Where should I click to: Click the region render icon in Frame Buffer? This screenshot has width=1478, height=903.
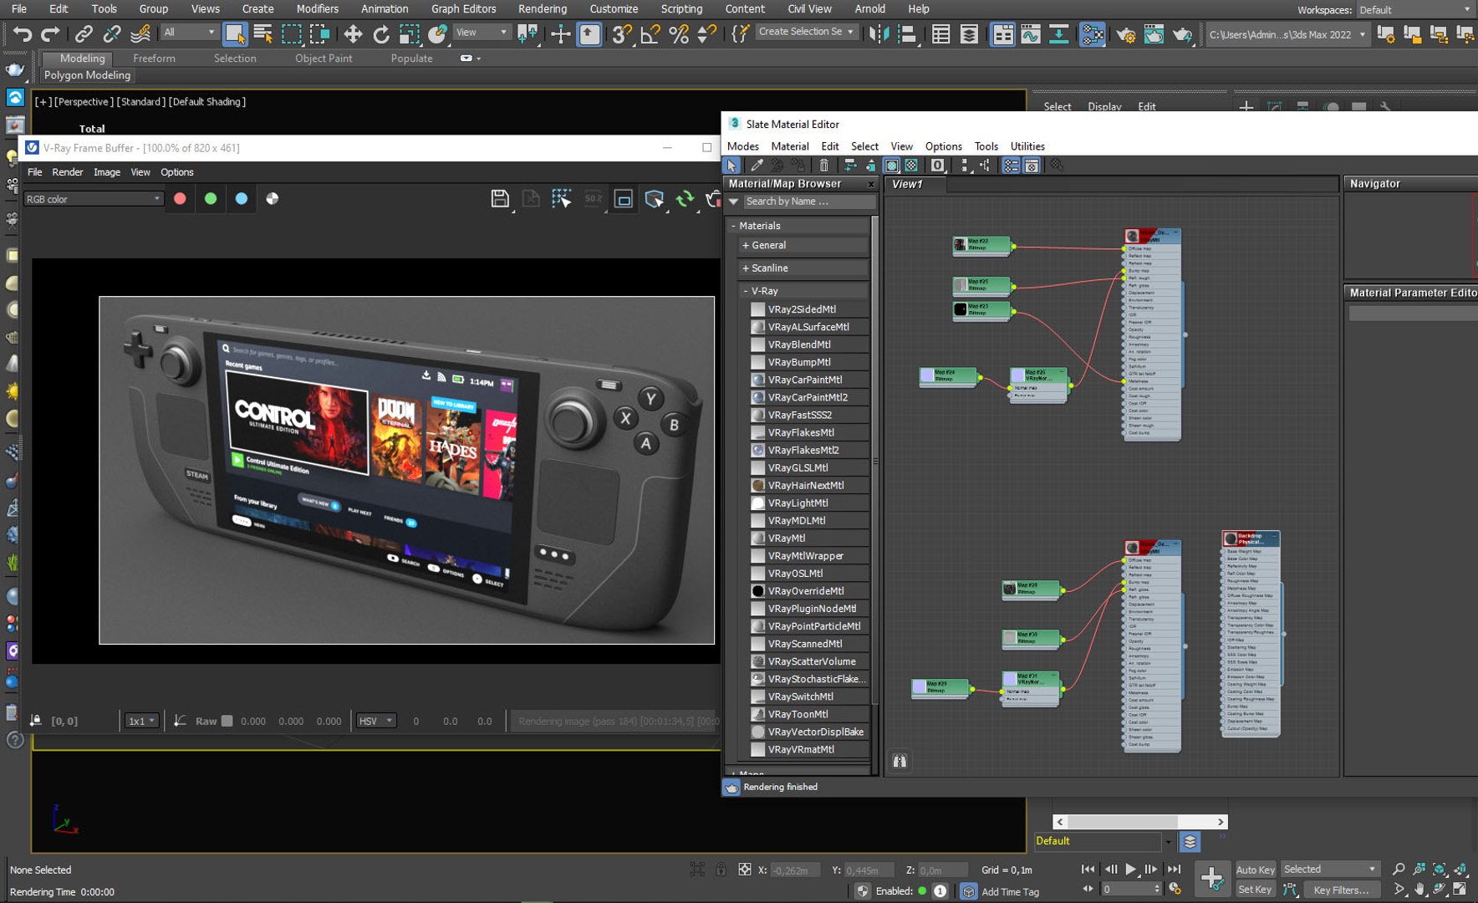[624, 199]
